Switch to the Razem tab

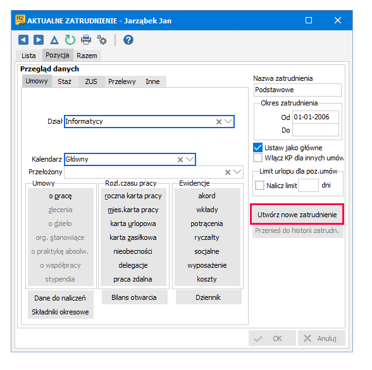point(87,56)
